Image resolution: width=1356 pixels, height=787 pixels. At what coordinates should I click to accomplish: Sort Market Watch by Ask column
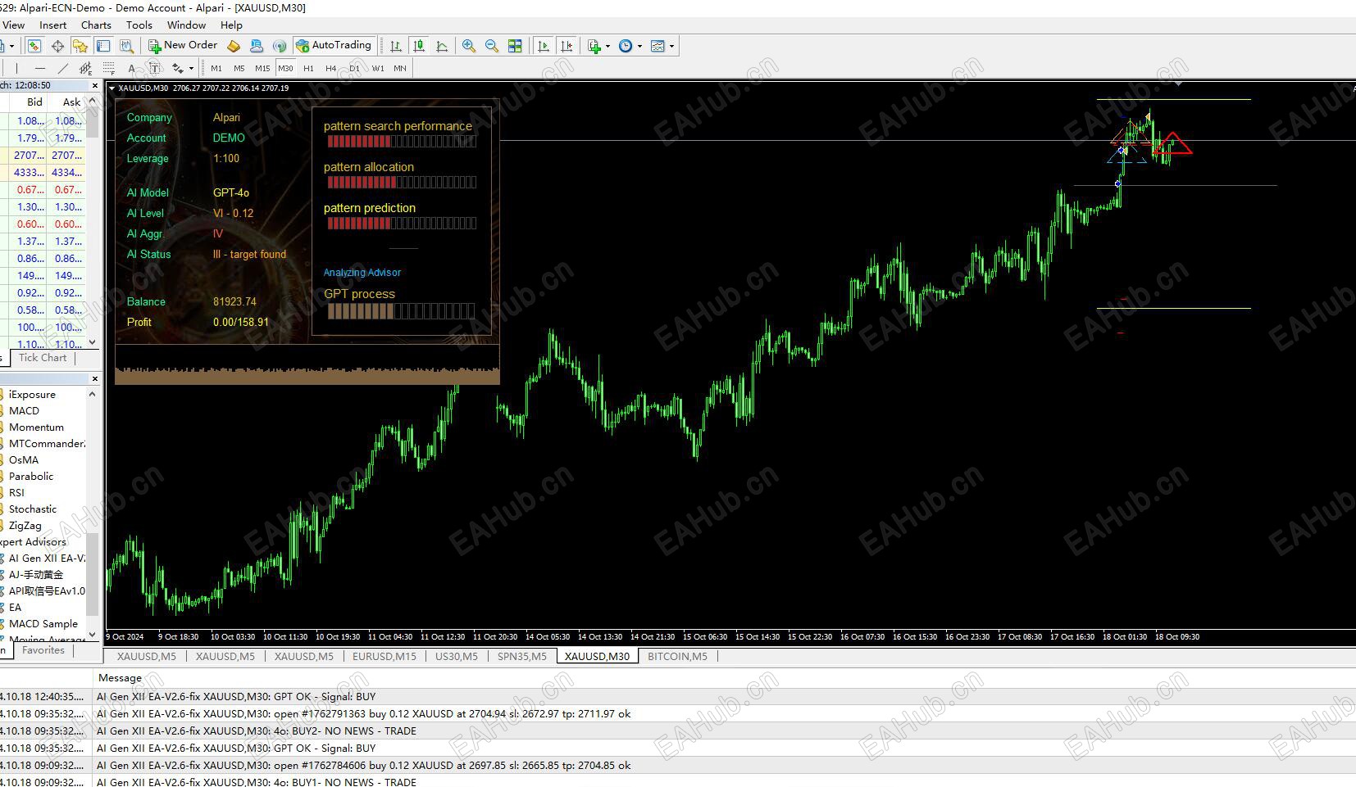[x=72, y=102]
